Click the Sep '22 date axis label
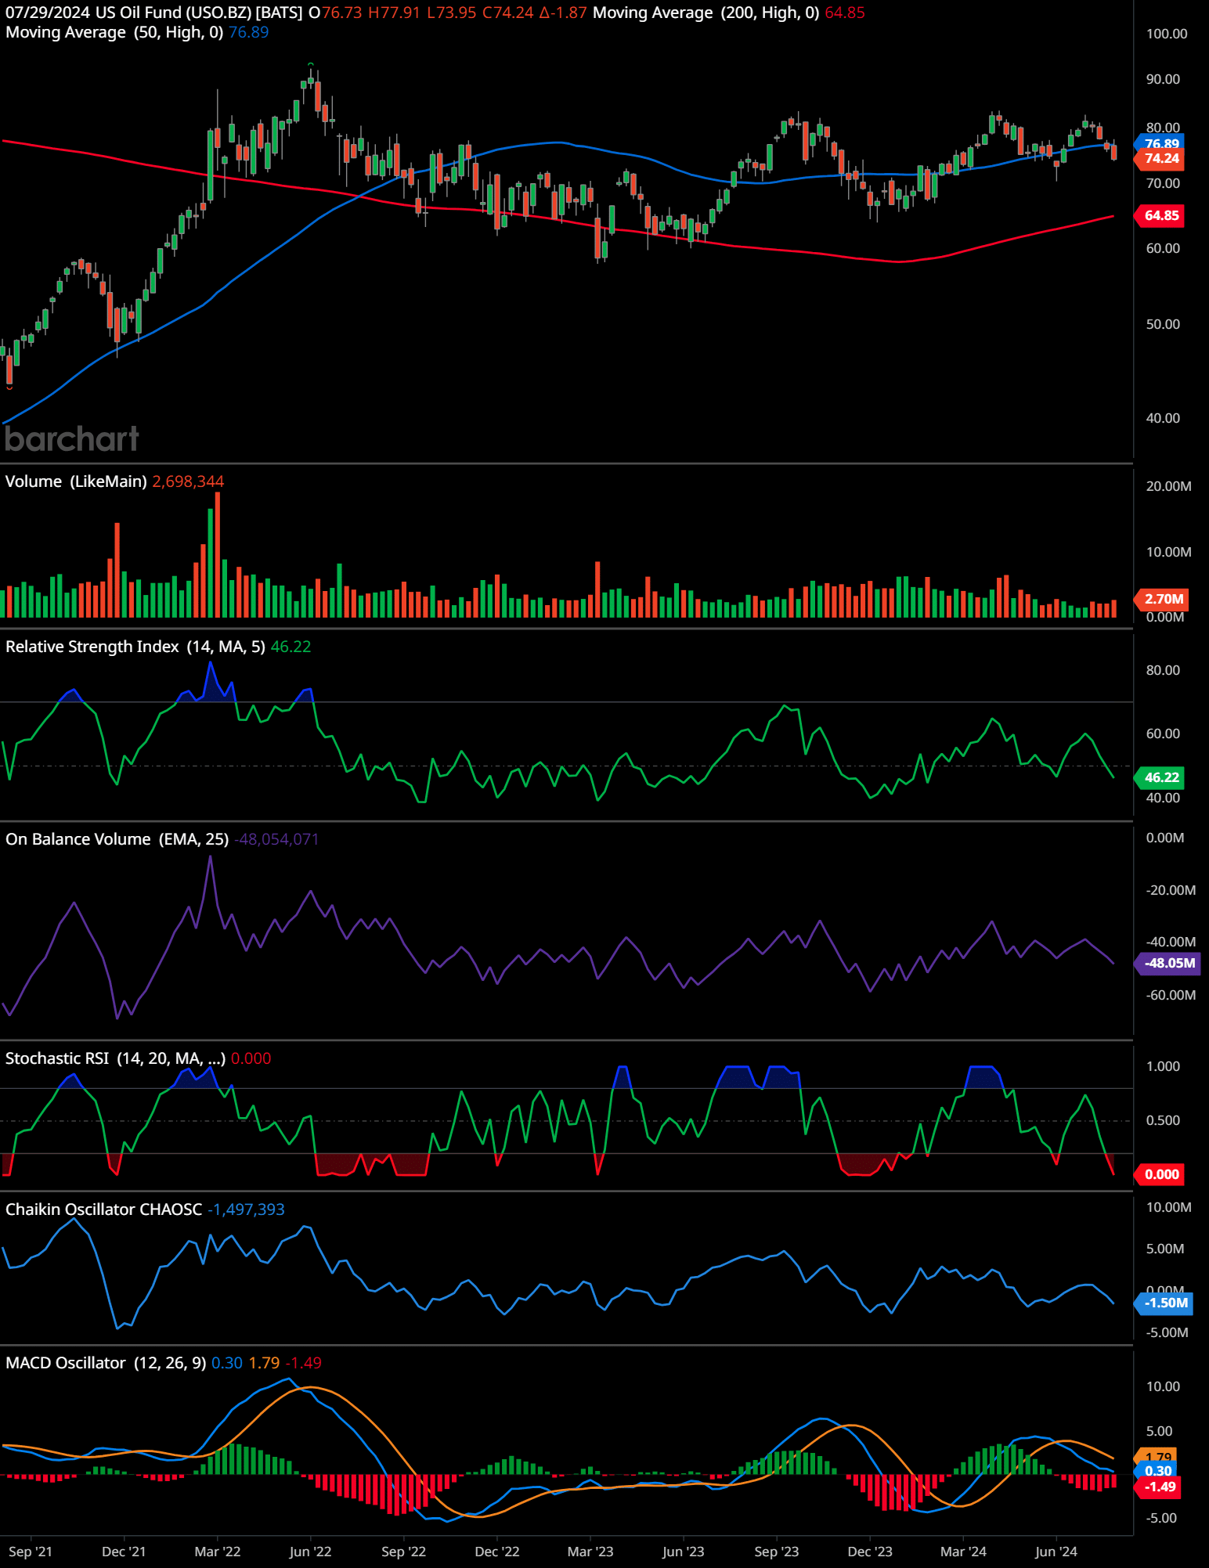 pyautogui.click(x=403, y=1552)
